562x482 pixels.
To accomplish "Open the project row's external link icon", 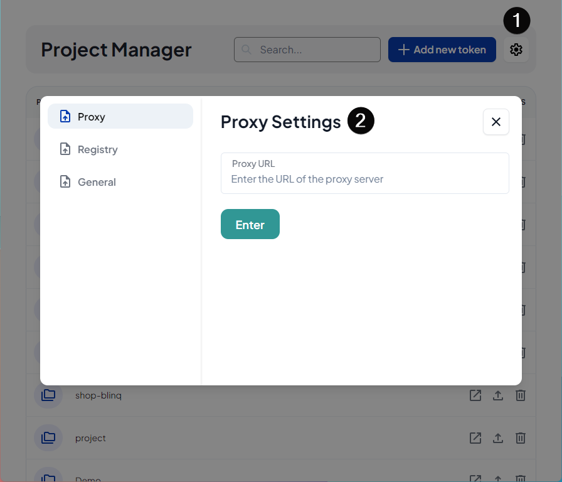I will click(x=475, y=438).
